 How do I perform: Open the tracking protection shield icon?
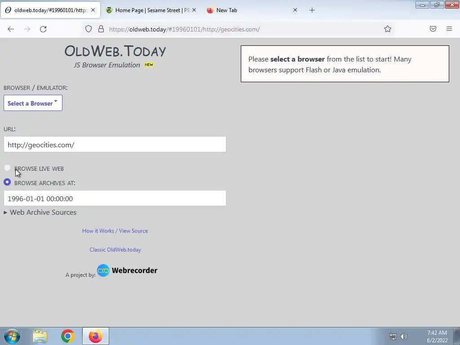pos(88,29)
